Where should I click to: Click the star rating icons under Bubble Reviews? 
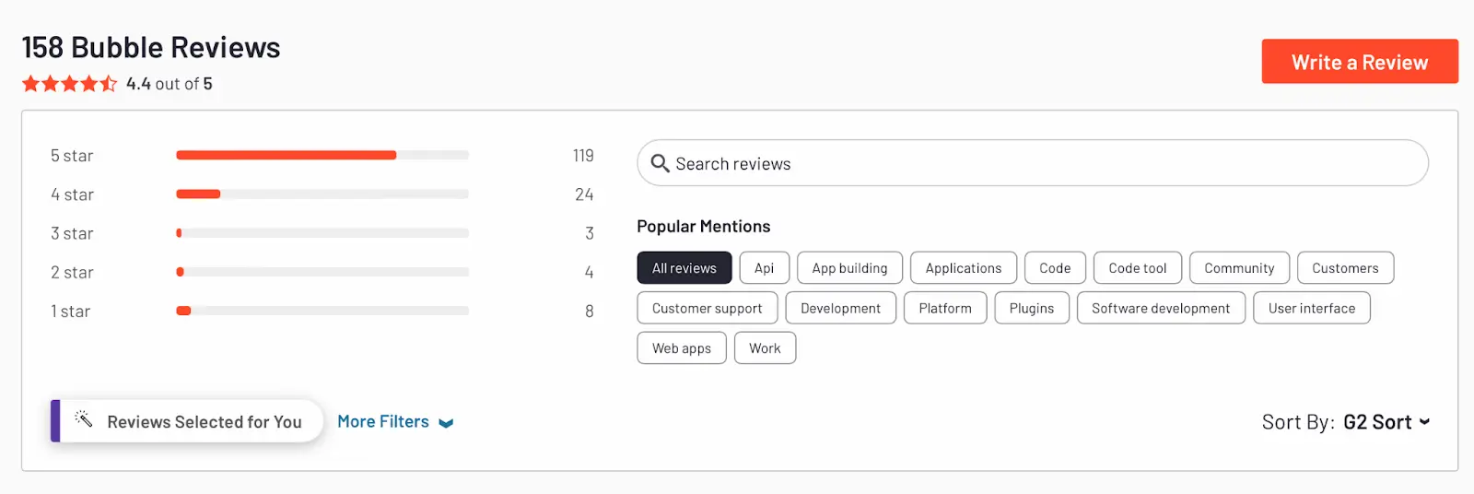tap(69, 84)
